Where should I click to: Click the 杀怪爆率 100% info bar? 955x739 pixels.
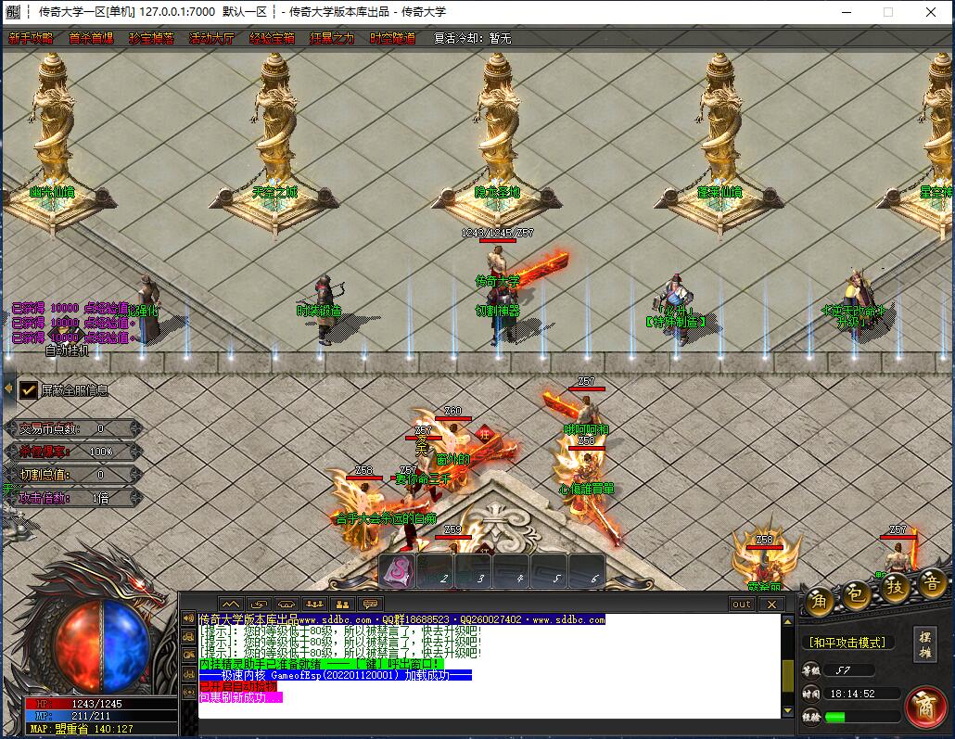(x=73, y=452)
